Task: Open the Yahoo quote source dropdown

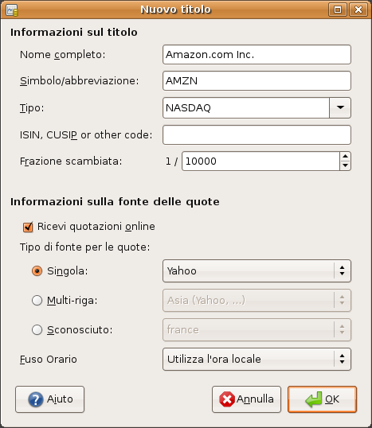Action: [256, 271]
